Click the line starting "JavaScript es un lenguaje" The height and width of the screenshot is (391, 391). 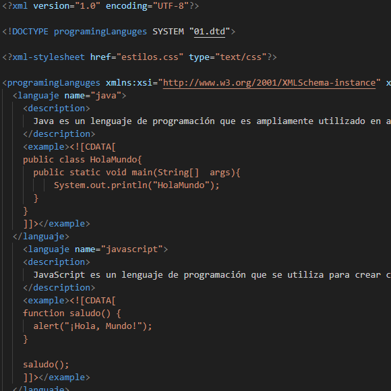coord(212,275)
